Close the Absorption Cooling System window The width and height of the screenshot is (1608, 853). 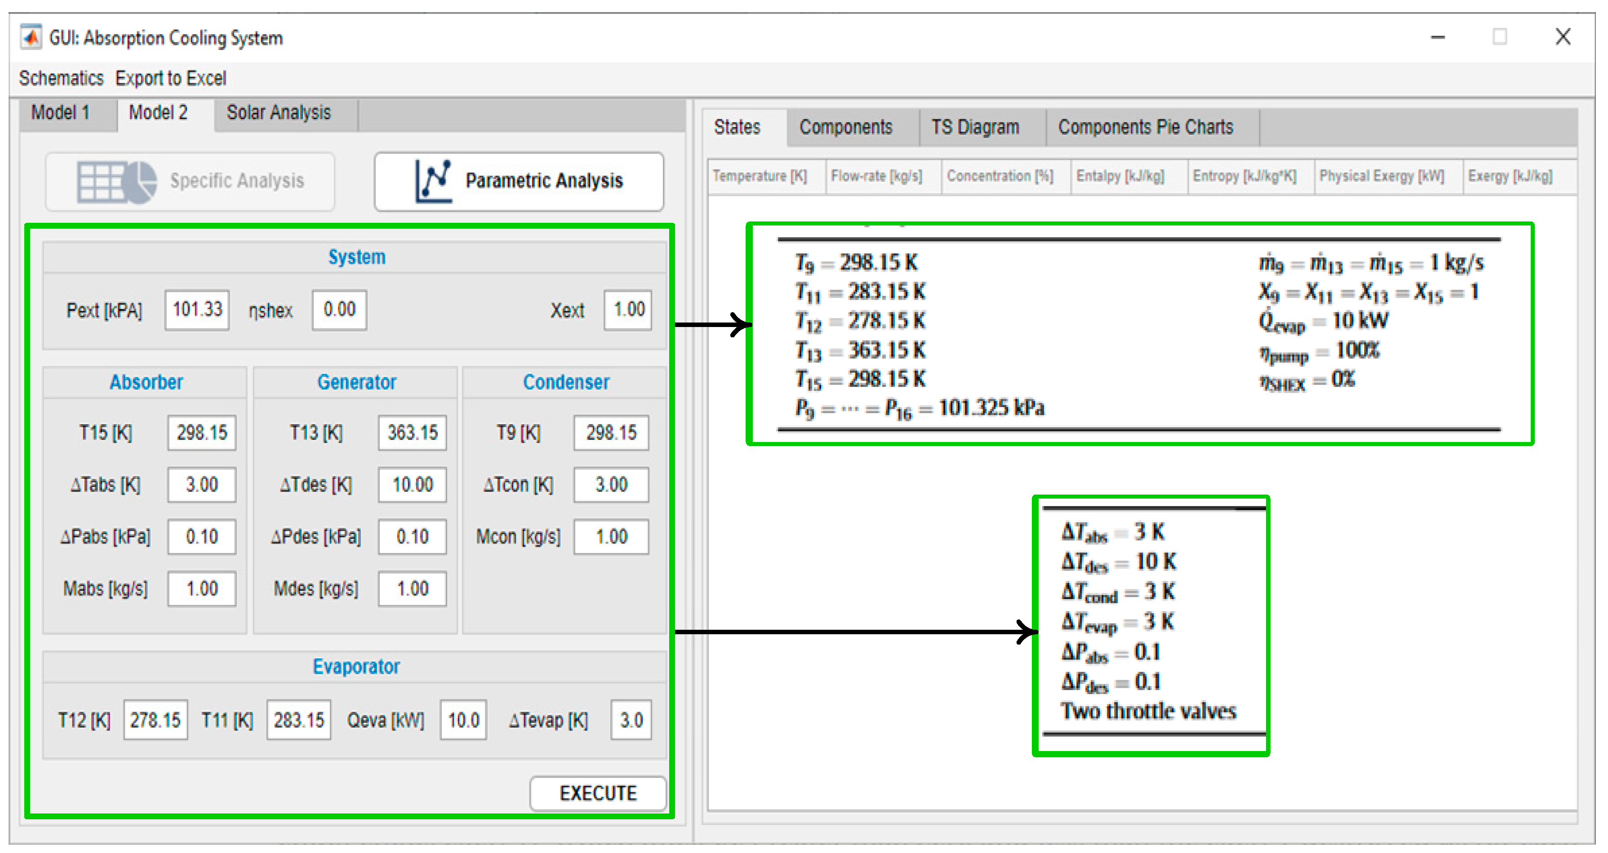point(1563,37)
